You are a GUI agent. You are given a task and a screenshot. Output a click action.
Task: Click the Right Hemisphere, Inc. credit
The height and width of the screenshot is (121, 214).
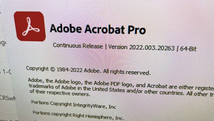click(98, 117)
